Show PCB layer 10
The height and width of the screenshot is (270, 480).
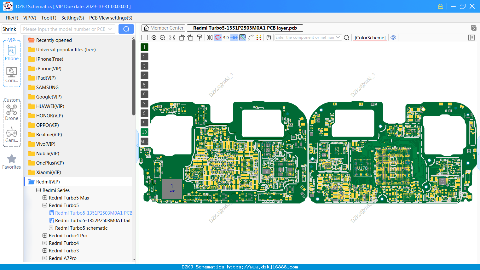[x=144, y=132]
